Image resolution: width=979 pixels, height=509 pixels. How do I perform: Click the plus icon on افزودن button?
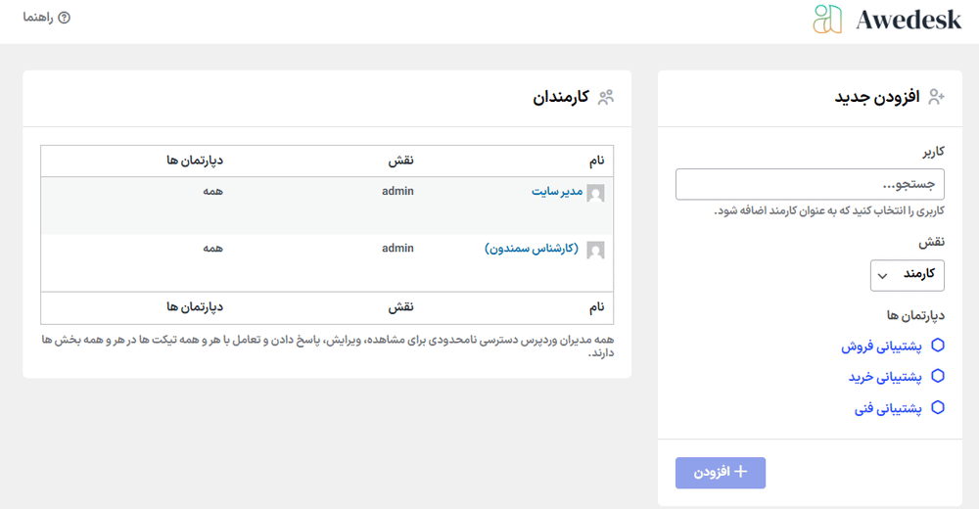point(741,472)
